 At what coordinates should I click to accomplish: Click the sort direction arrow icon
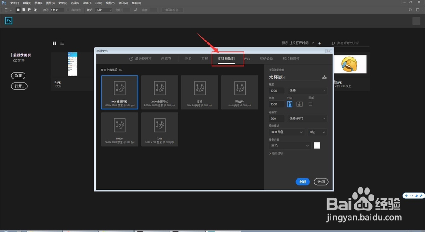[320, 43]
